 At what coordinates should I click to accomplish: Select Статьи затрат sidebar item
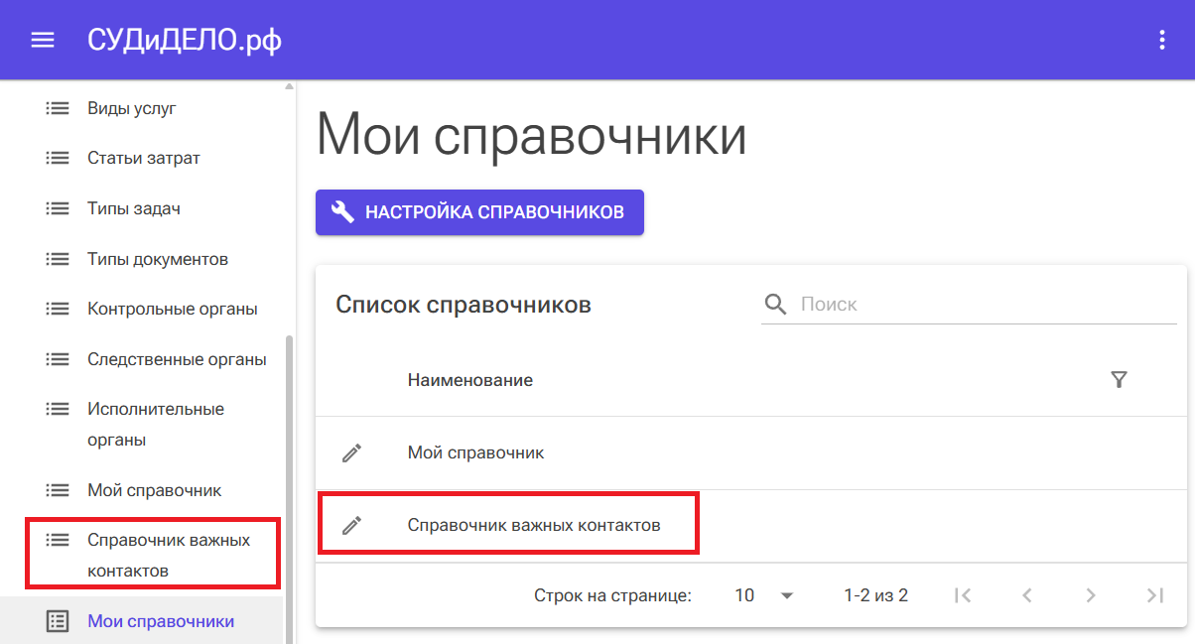(143, 159)
